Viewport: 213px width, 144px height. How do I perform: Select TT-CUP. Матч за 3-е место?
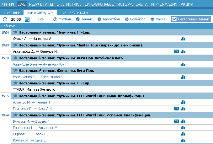coord(34,89)
